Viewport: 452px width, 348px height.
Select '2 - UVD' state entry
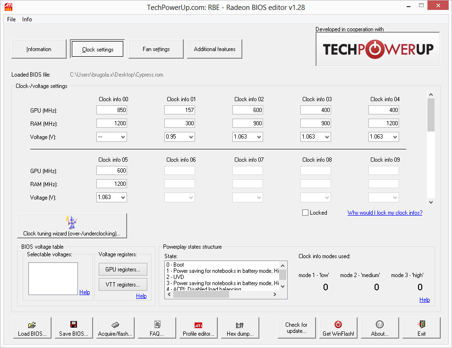pyautogui.click(x=222, y=277)
